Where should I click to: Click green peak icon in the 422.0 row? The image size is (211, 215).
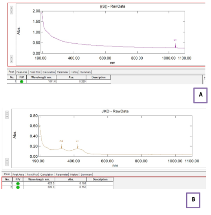click(18, 184)
